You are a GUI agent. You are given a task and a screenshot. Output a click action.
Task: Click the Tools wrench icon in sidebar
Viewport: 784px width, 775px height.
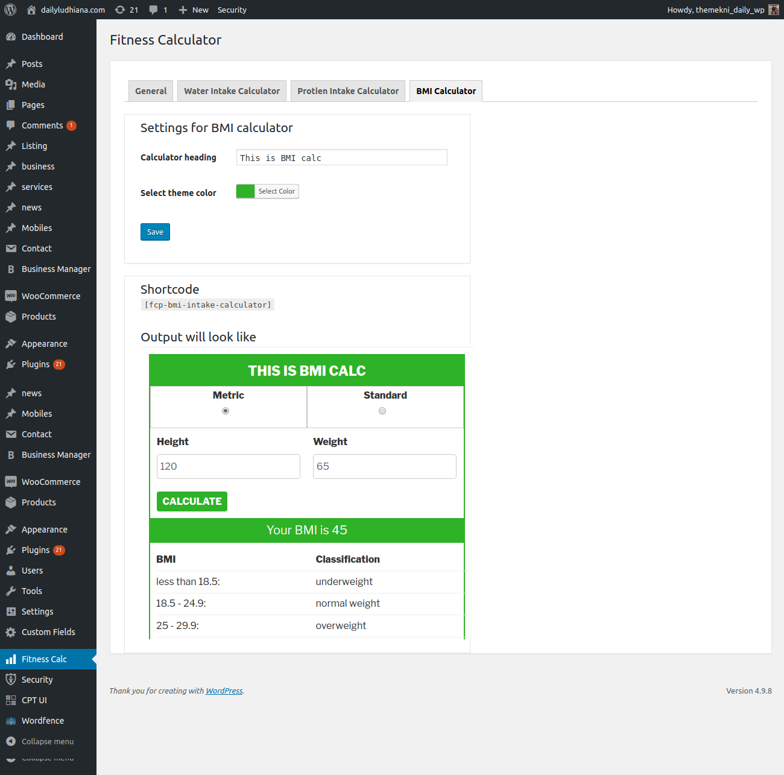(x=11, y=591)
